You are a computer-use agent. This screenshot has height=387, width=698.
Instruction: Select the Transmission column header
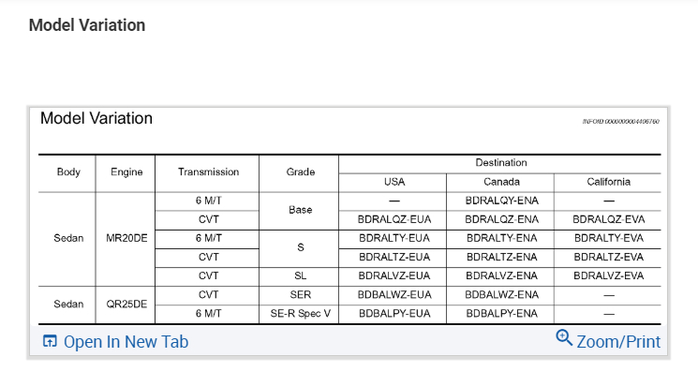pyautogui.click(x=209, y=172)
